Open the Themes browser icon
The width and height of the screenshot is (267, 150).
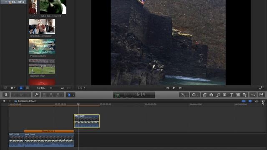[244, 95]
